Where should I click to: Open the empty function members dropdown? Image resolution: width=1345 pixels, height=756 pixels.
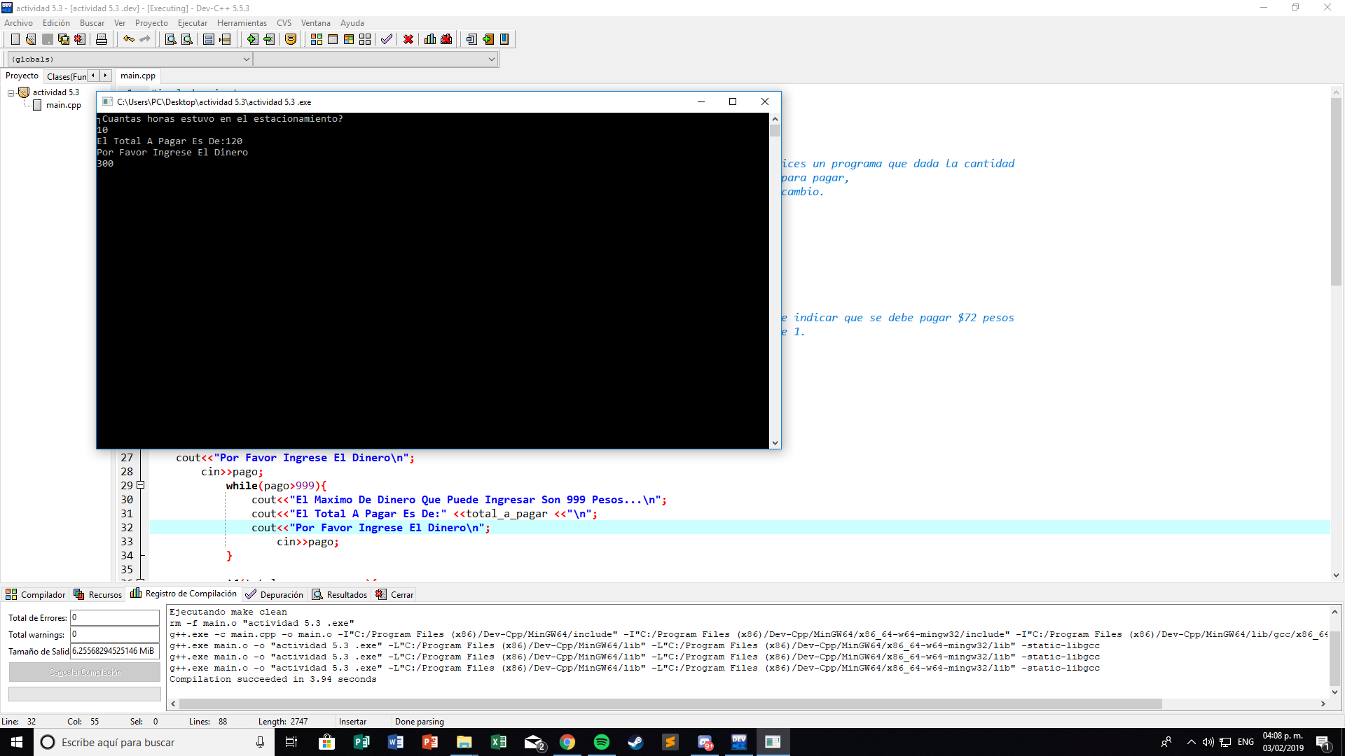376,59
